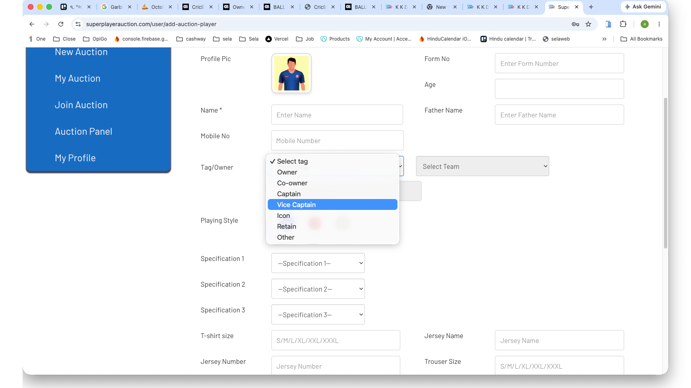Open a new tab with the plus icon
The height and width of the screenshot is (388, 691).
point(591,7)
